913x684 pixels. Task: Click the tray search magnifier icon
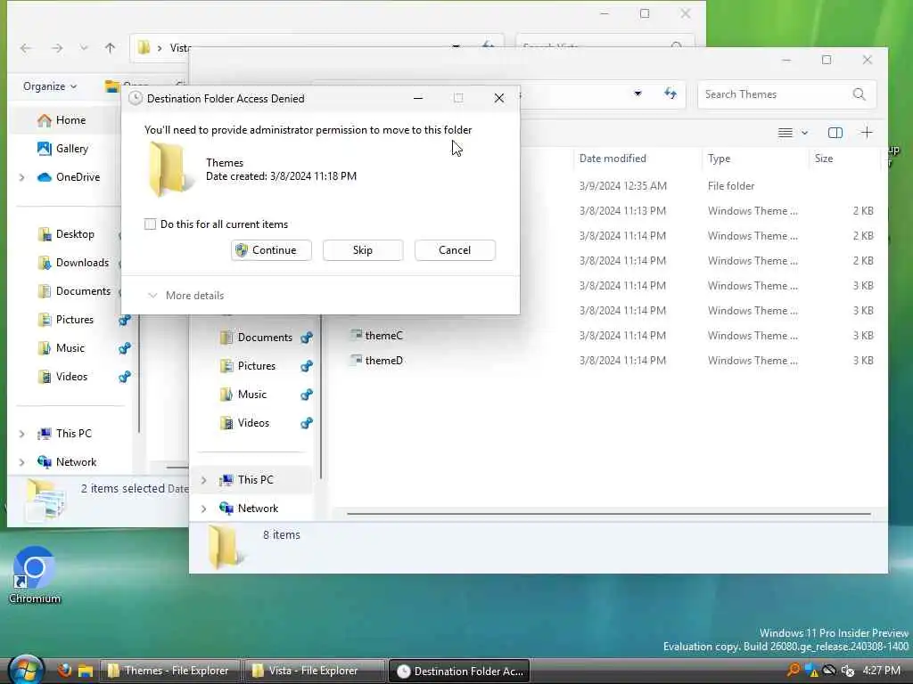pyautogui.click(x=793, y=670)
